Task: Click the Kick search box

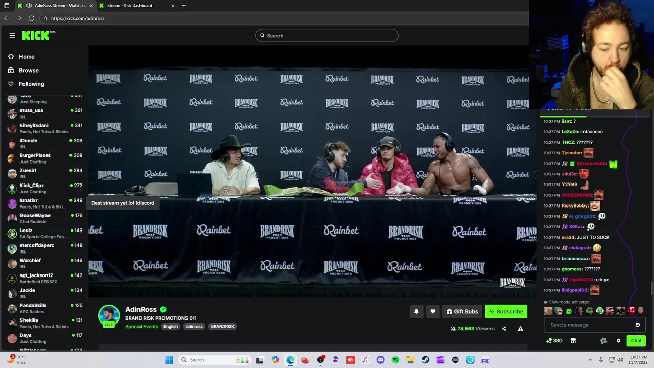Action: tap(327, 35)
